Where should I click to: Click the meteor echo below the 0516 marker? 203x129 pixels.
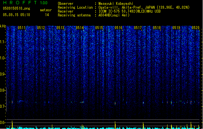(x=115, y=104)
